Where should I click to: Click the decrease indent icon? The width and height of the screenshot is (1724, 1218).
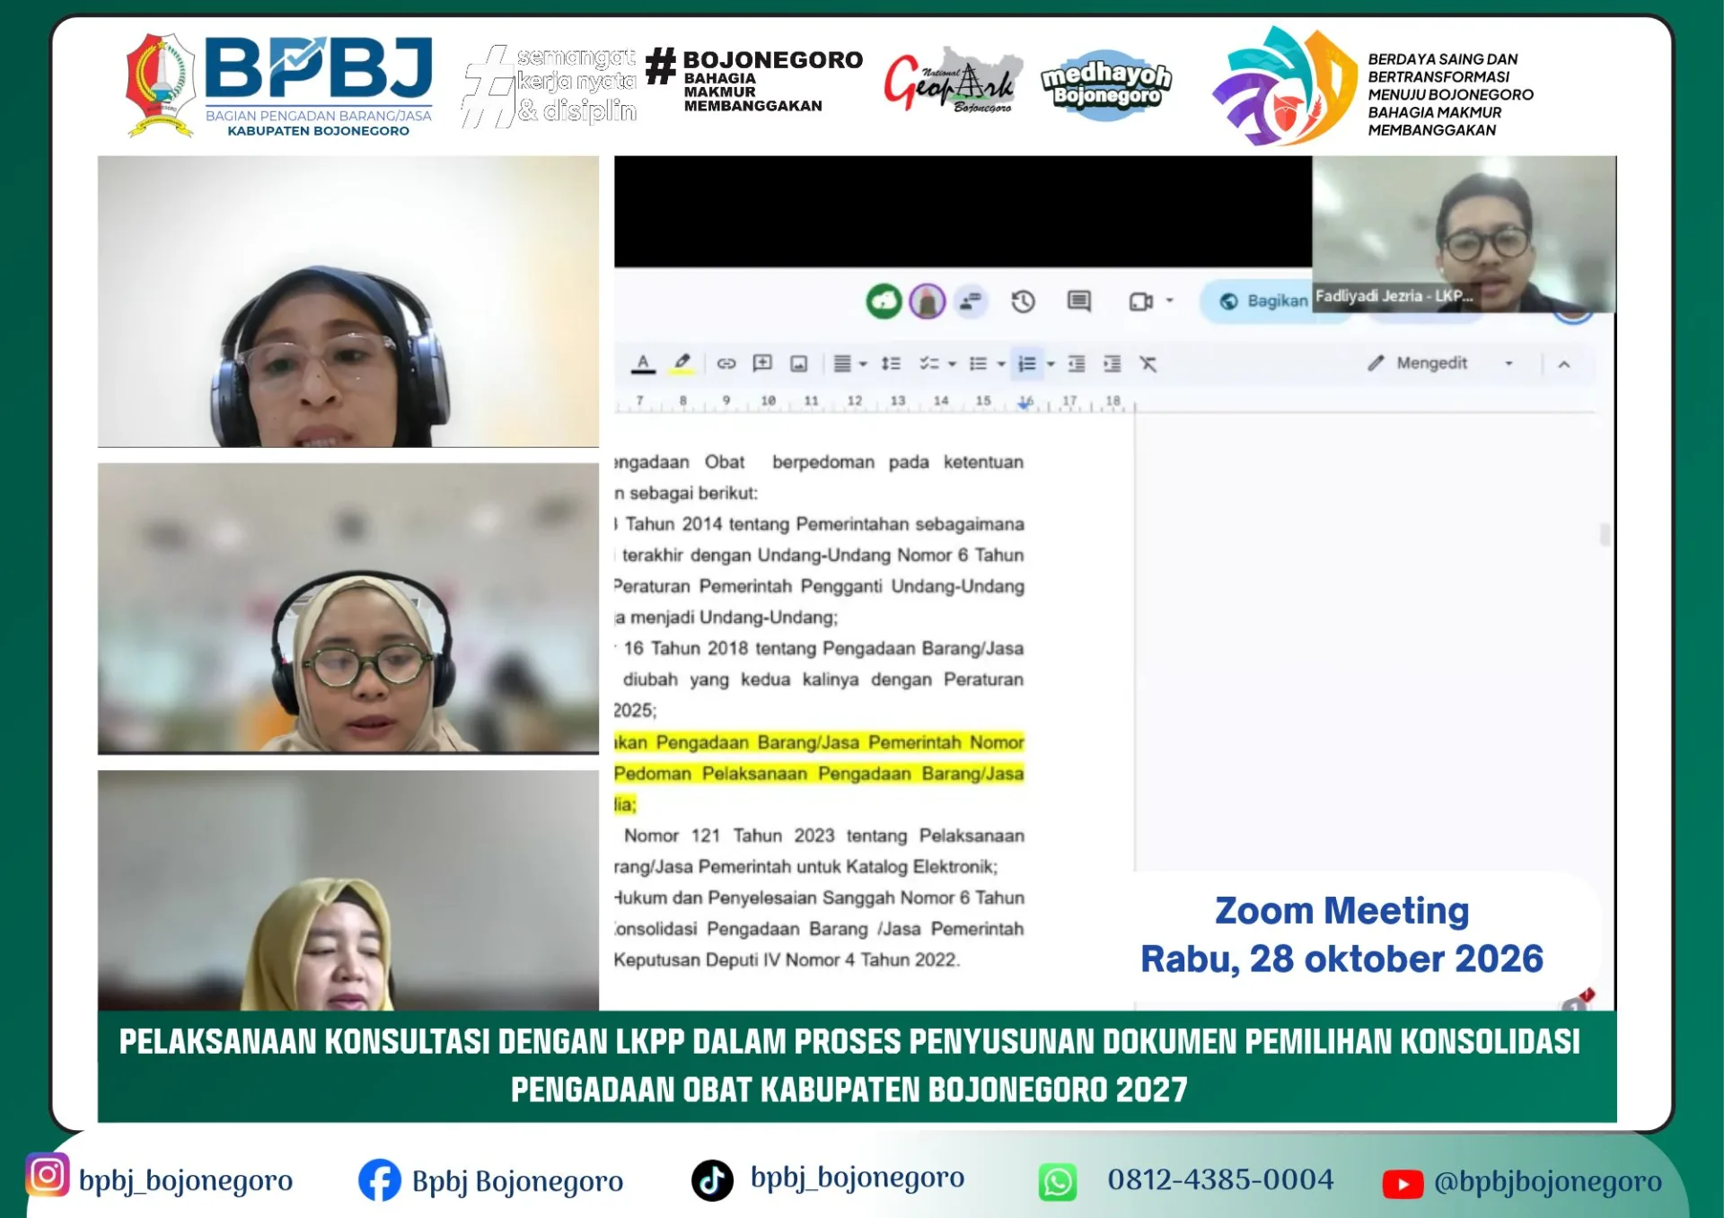pyautogui.click(x=1077, y=364)
